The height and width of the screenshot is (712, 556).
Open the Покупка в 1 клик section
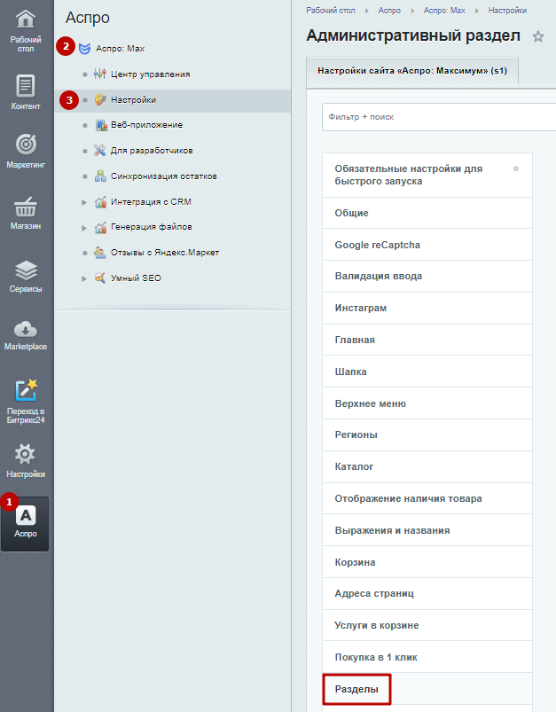427,657
